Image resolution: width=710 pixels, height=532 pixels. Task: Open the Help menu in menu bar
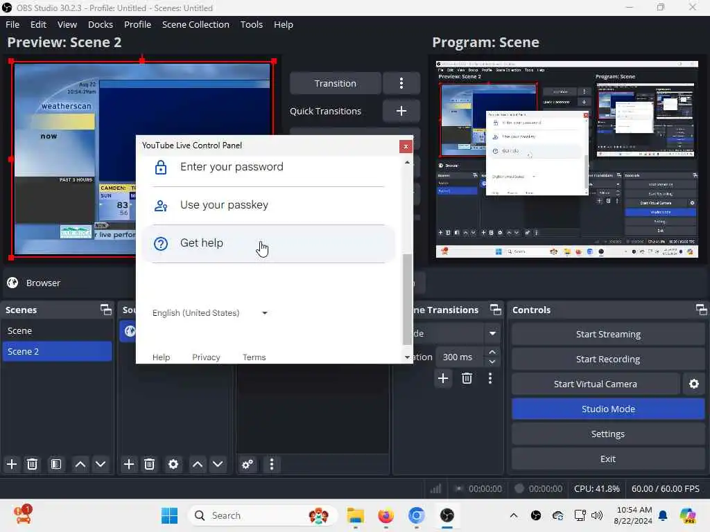click(x=284, y=24)
